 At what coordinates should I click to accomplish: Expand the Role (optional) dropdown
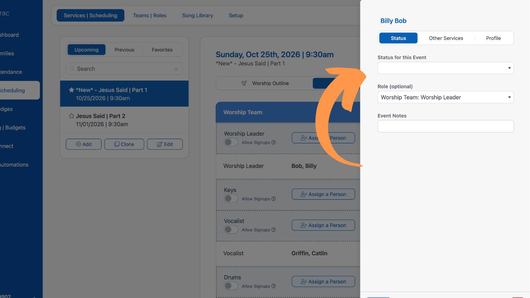tap(446, 97)
